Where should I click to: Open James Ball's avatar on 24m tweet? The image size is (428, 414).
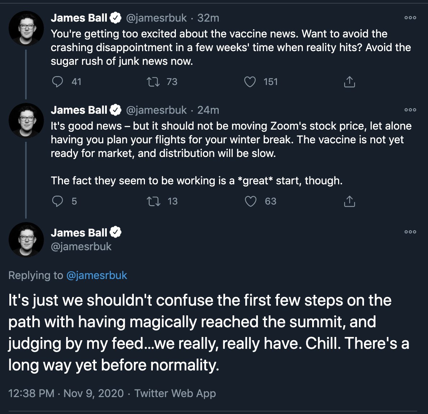pos(26,121)
